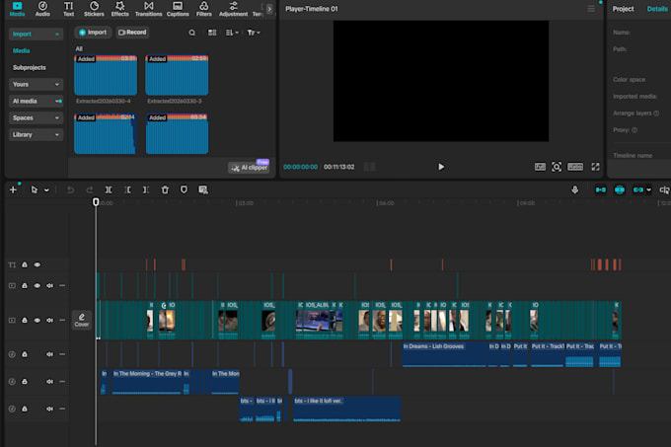This screenshot has height=447, width=671.
Task: Click the preview axis icon at toolbar end
Action: 664,189
